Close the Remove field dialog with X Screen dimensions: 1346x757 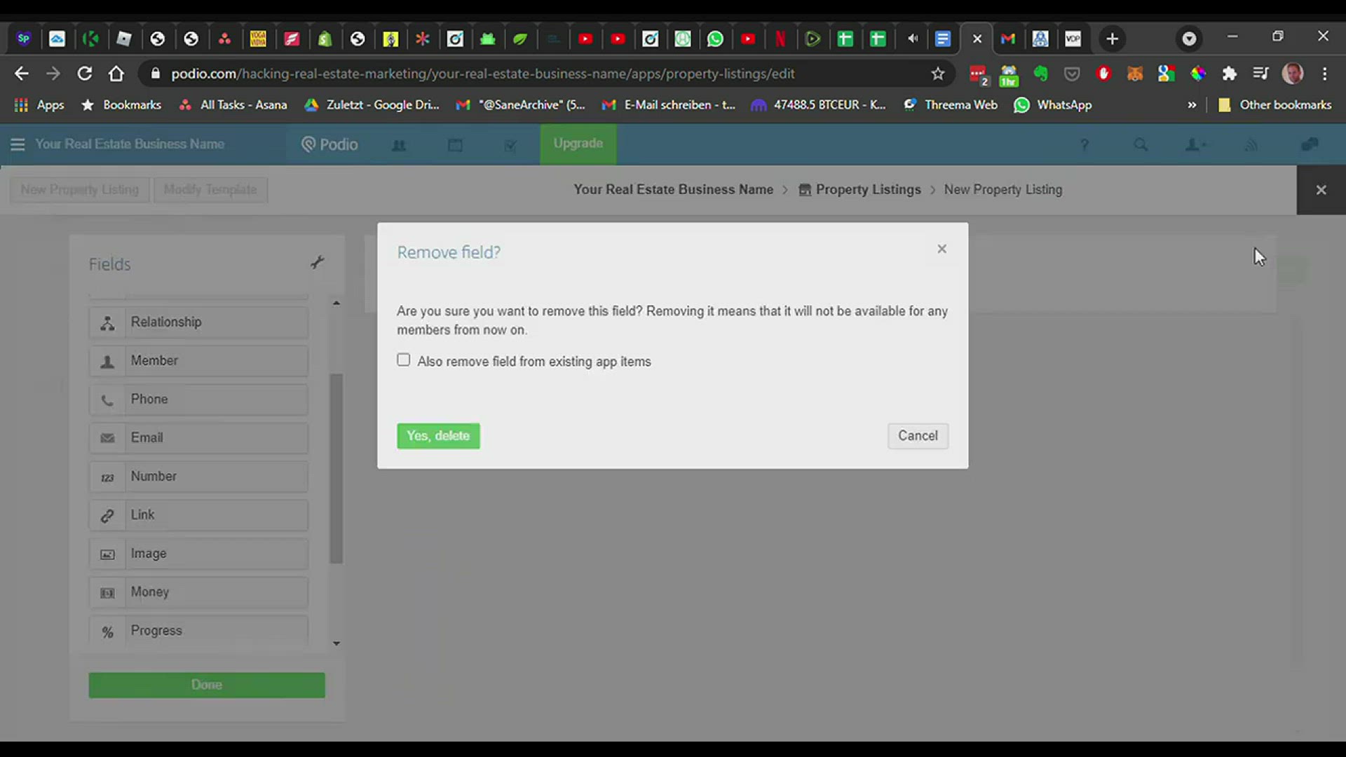(942, 249)
